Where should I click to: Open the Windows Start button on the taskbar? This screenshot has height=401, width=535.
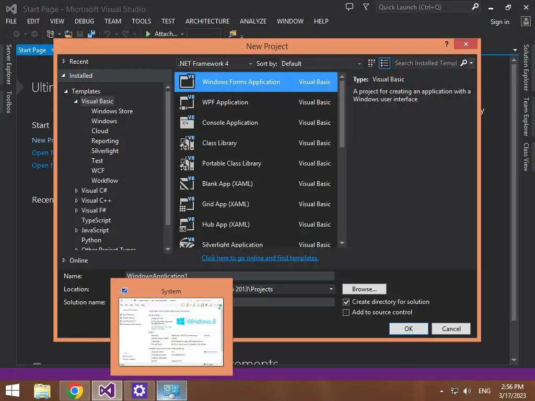13,391
